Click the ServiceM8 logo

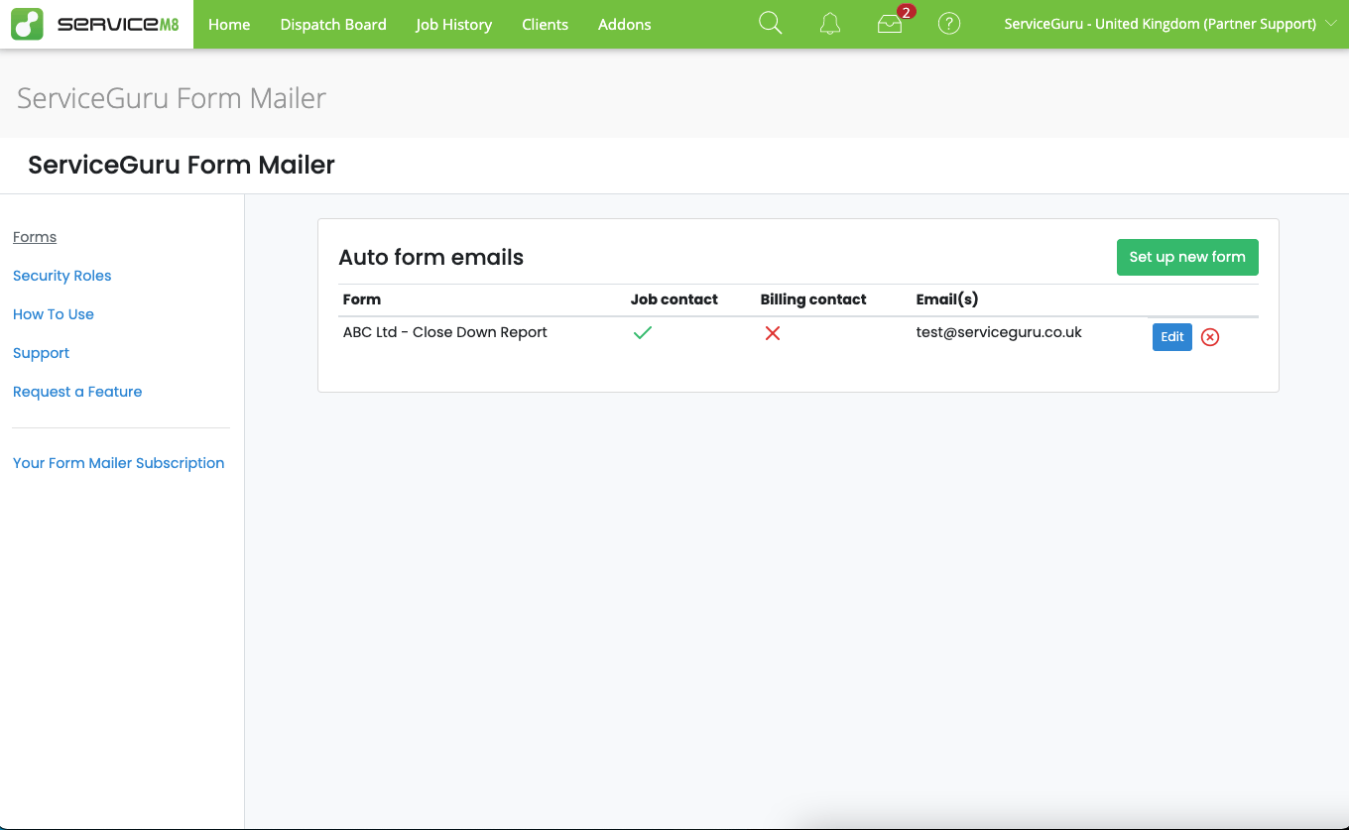click(x=96, y=24)
